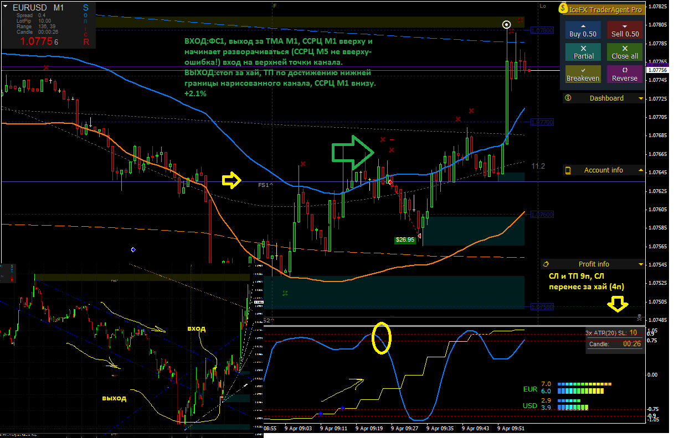Click the Spread 0.4 readout
Viewport: 679px width, 438px height.
32,15
